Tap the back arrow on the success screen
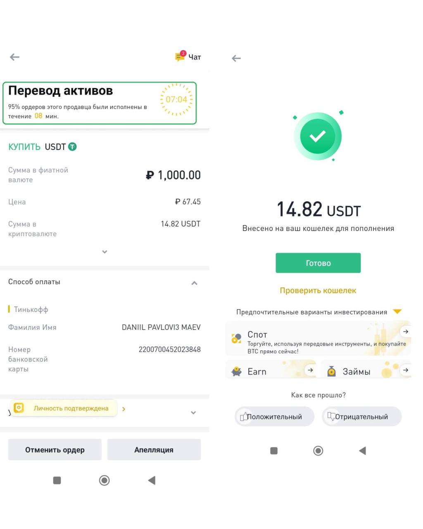 pos(236,58)
